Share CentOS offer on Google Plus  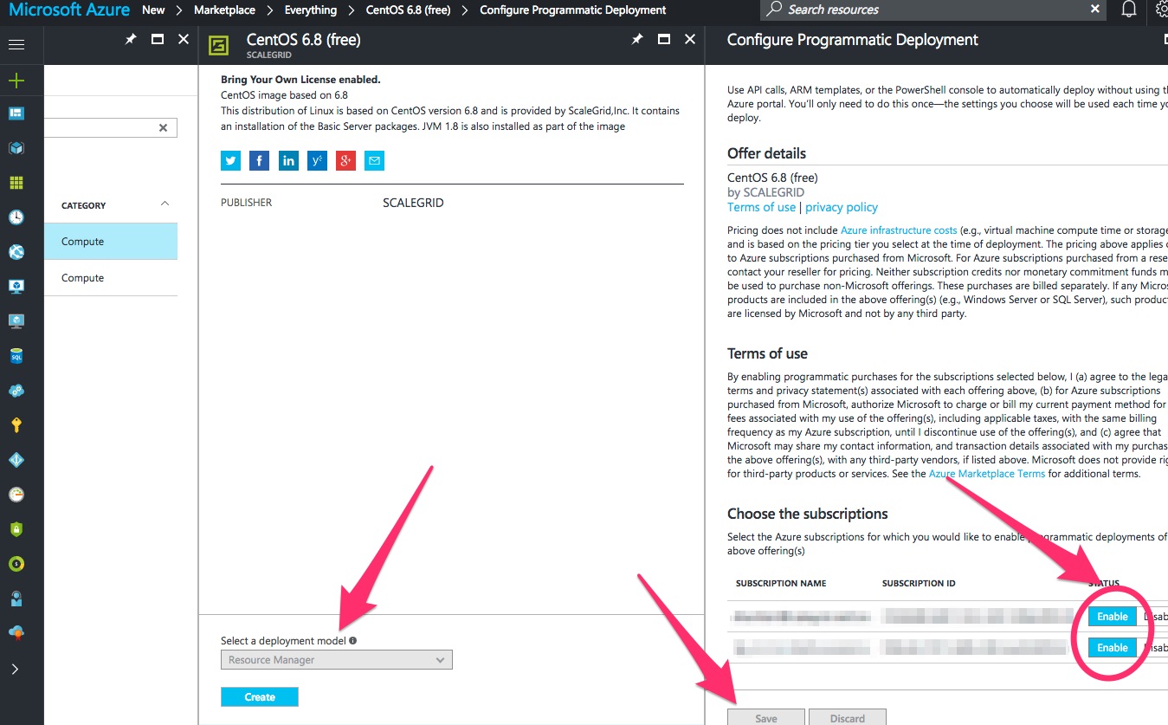pyautogui.click(x=345, y=160)
